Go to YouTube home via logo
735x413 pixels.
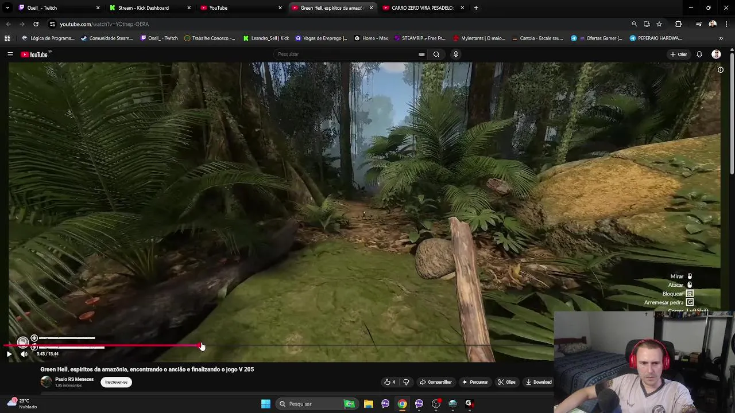click(36, 54)
